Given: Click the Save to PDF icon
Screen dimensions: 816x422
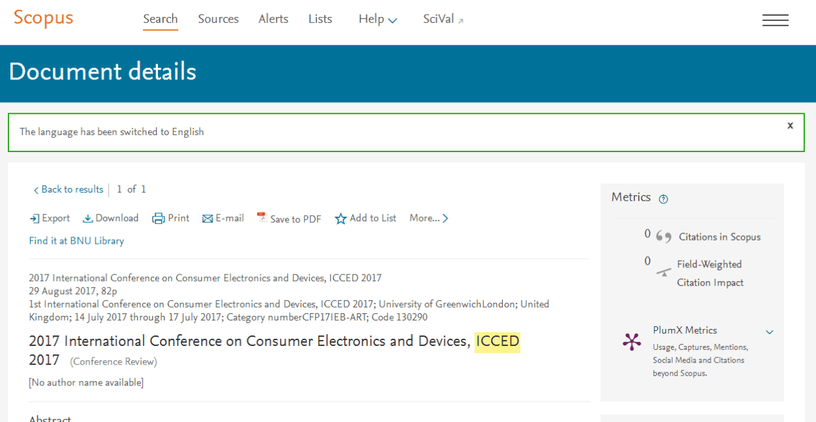Looking at the screenshot, I should 262,218.
